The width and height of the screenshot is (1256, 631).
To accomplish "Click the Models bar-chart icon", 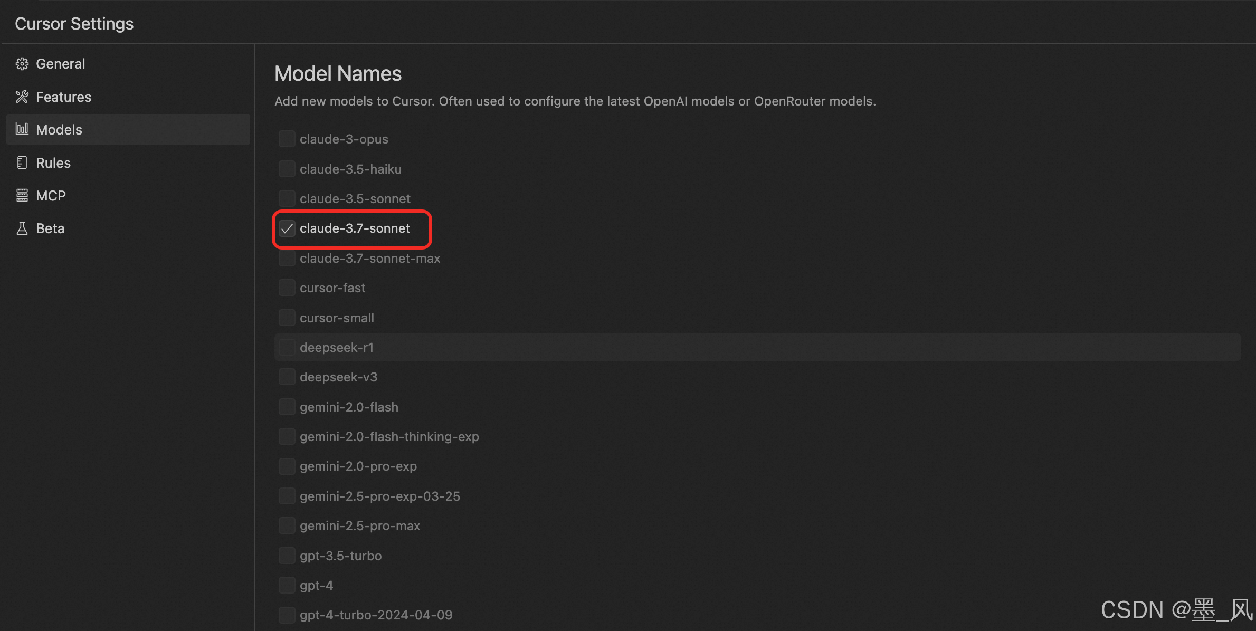I will coord(22,129).
